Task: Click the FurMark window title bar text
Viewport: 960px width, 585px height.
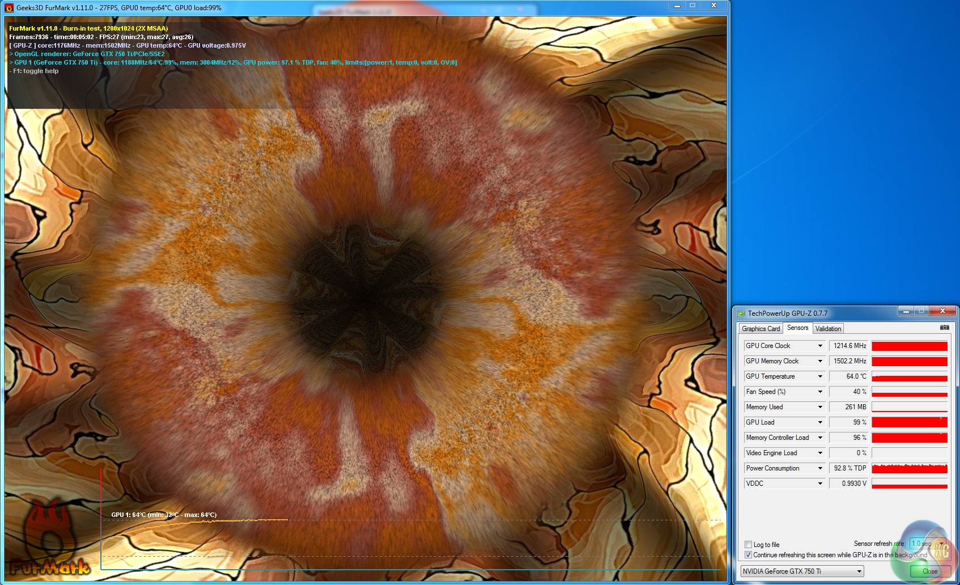Action: point(119,8)
